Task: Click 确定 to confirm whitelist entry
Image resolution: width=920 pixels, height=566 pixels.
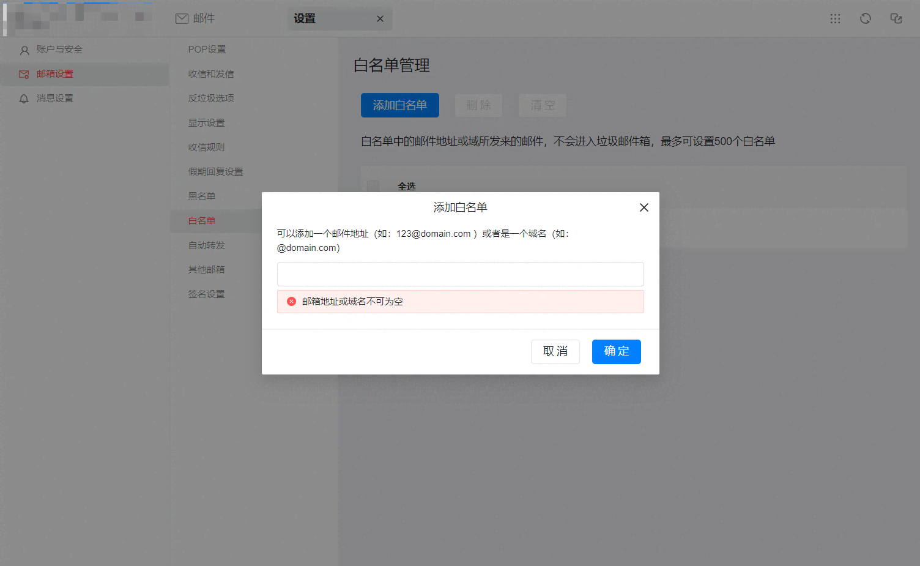Action: click(x=616, y=351)
